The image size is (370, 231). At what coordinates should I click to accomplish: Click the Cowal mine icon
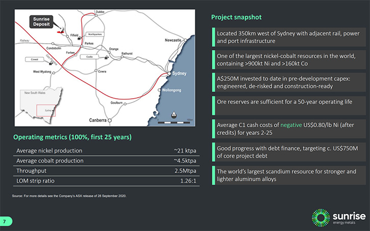coord(50,64)
